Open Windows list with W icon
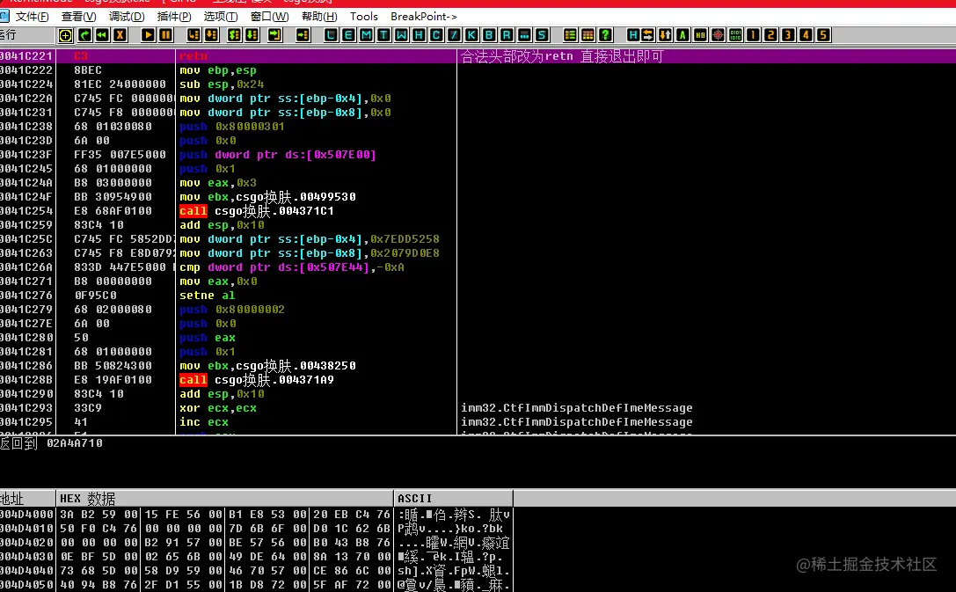 (x=401, y=35)
